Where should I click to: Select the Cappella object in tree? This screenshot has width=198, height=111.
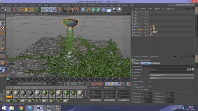pos(140,30)
